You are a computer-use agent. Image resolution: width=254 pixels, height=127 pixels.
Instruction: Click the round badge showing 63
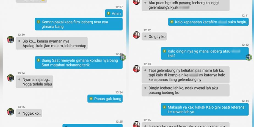coord(123,57)
